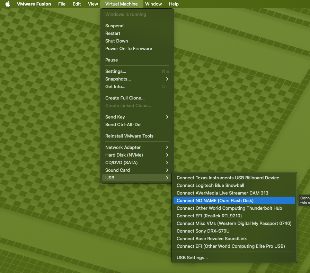310x273 pixels.
Task: Close the Virtual Machine menu
Action: (x=121, y=4)
